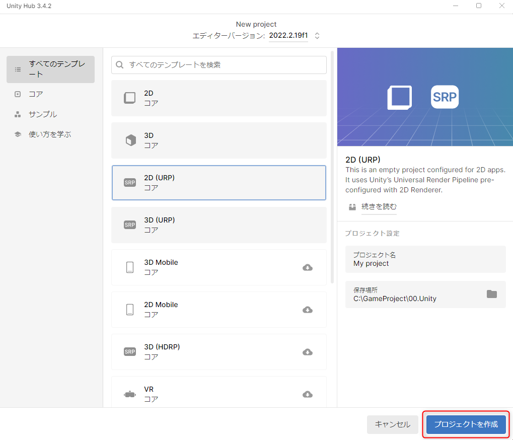Click the template list scrollbar
513x440 pixels.
click(x=332, y=167)
